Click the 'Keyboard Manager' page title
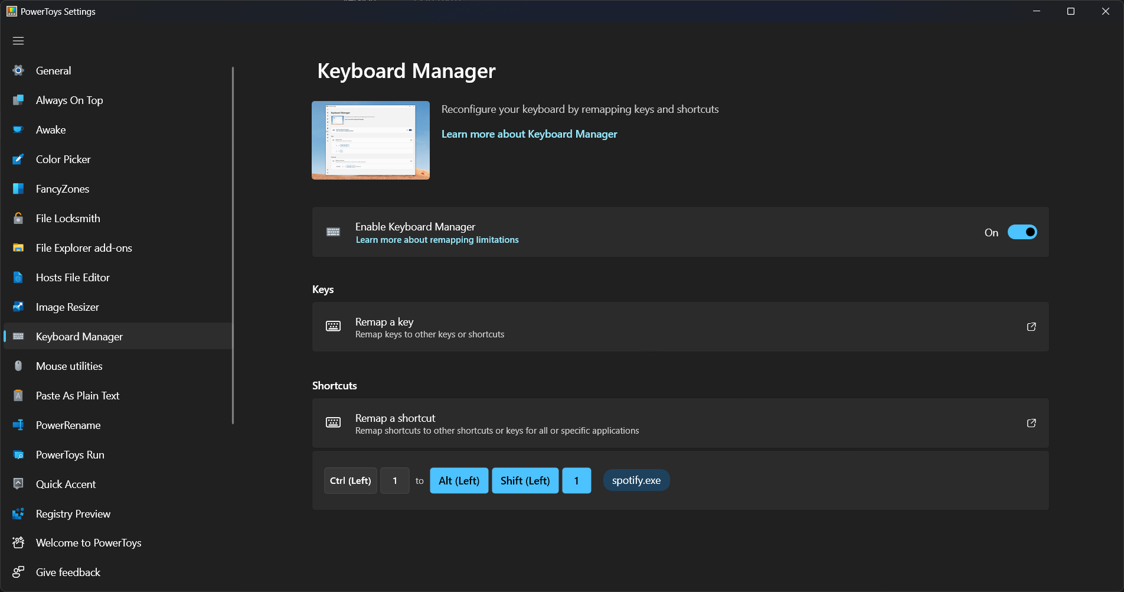1124x592 pixels. point(406,71)
